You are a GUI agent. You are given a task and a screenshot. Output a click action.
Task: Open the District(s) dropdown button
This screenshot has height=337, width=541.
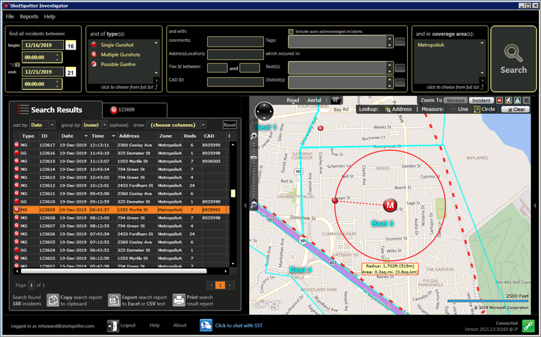tap(400, 83)
